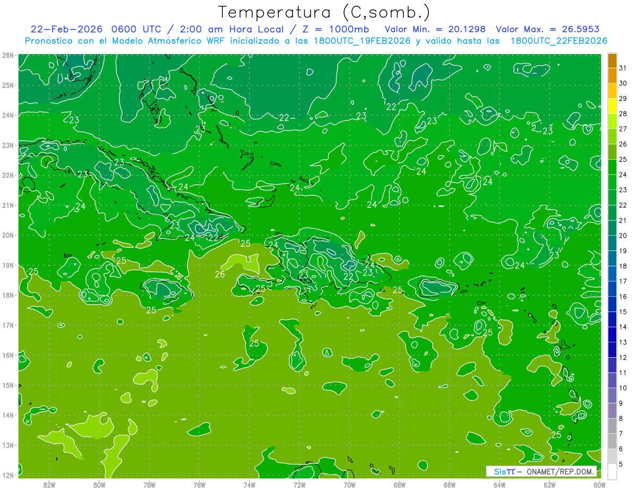Click the "78W" longitude axis label
637x492 pixels.
coord(149,485)
